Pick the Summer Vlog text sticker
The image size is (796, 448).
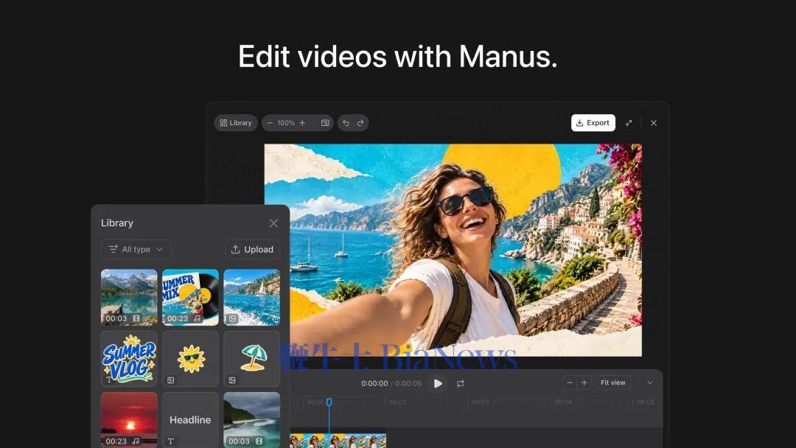[129, 359]
